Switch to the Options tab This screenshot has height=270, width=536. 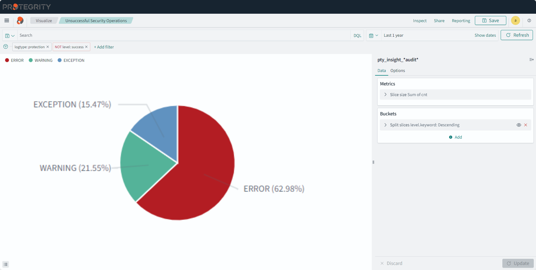(x=398, y=71)
